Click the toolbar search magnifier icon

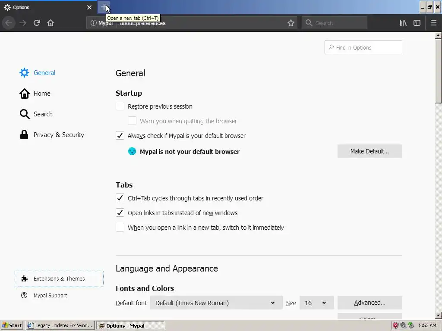(x=309, y=23)
